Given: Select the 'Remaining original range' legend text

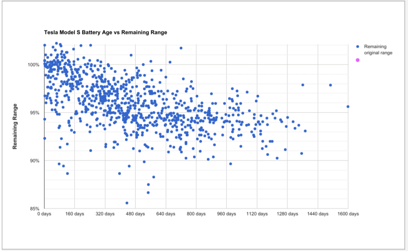Looking at the screenshot, I should pos(378,50).
